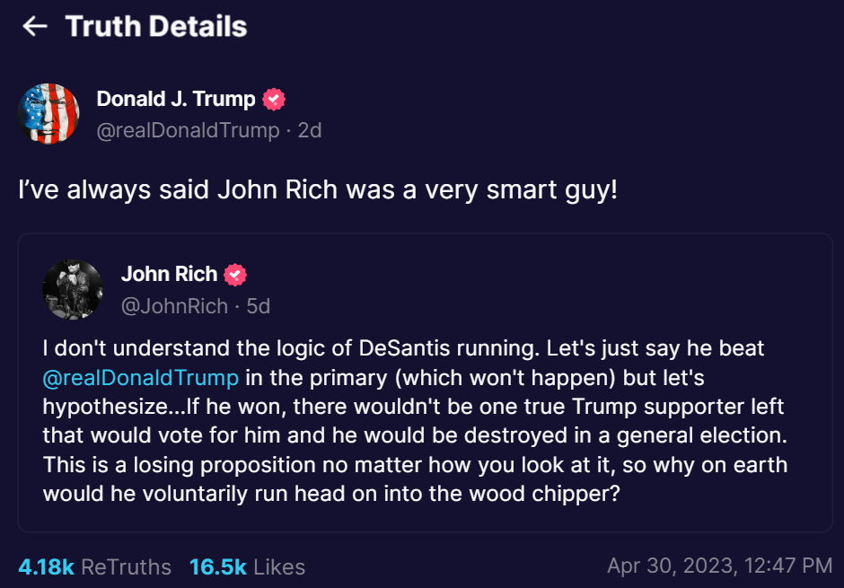The width and height of the screenshot is (844, 588).
Task: Click the Apr 30, 2023 timestamp
Action: coord(719,566)
